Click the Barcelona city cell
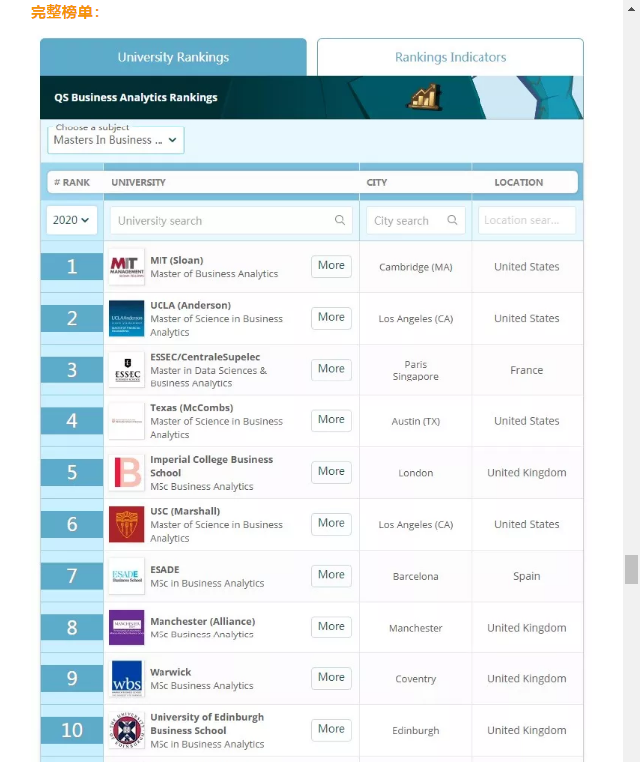 pyautogui.click(x=416, y=576)
